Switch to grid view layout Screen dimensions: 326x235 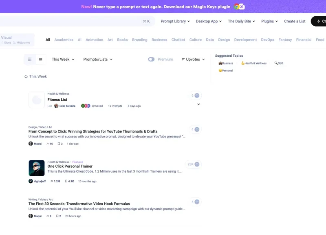[x=29, y=60]
